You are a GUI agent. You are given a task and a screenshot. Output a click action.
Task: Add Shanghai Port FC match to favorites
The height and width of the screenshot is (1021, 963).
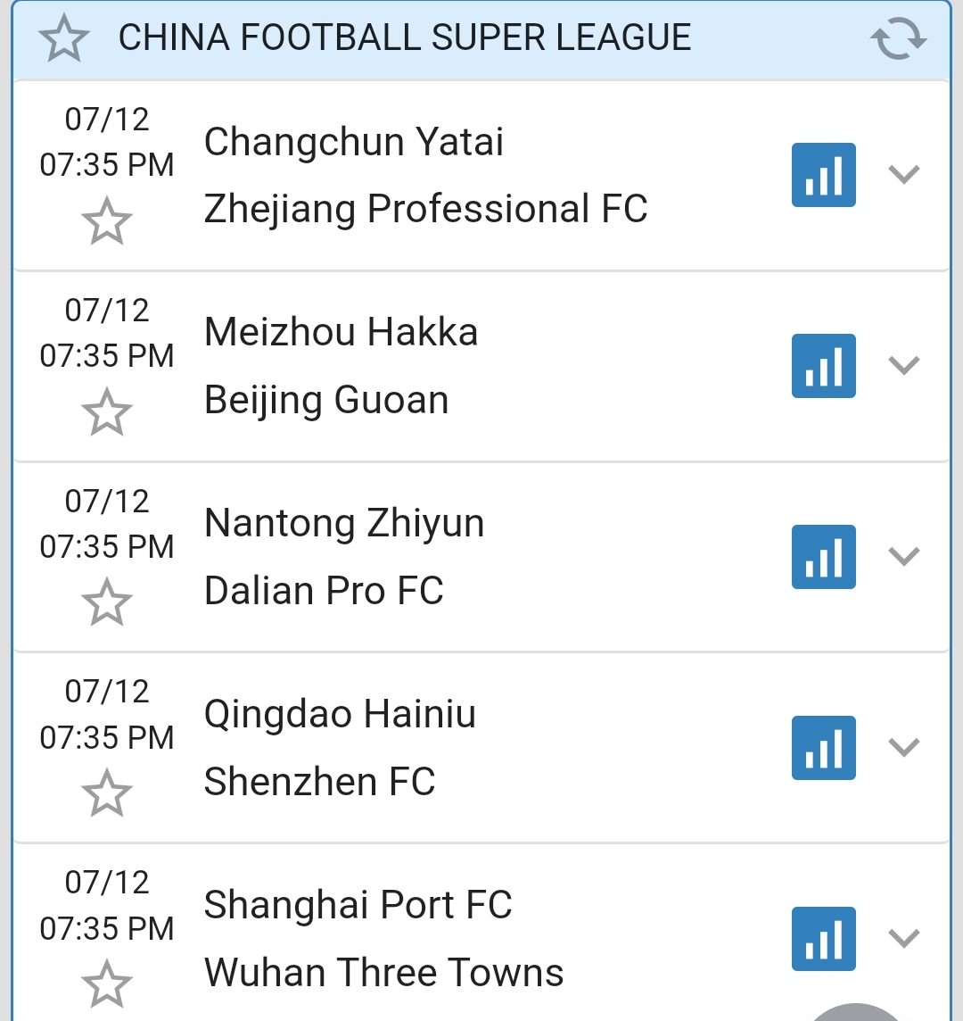[107, 984]
